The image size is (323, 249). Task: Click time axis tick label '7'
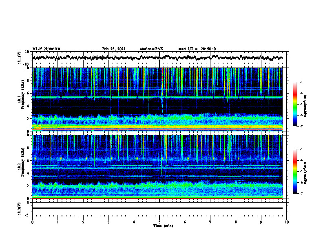(210, 222)
